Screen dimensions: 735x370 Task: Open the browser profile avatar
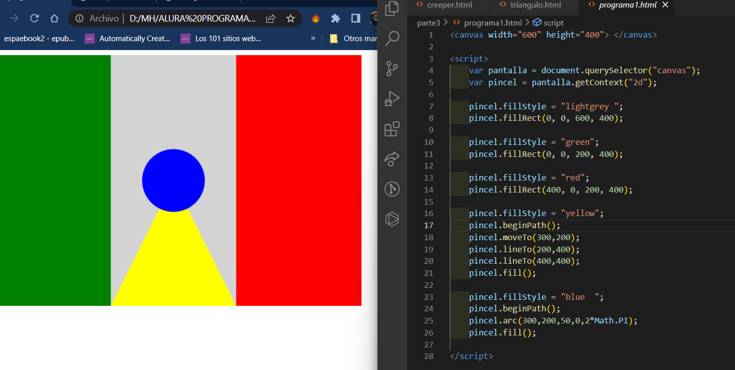[x=374, y=19]
